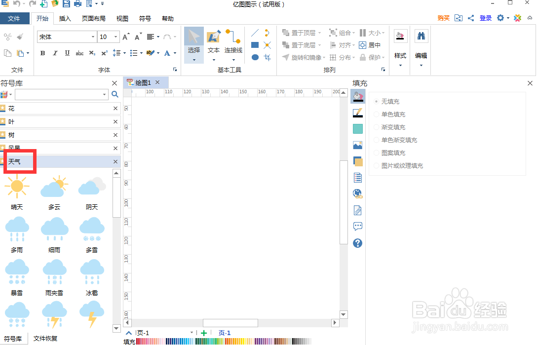Open the comment bubble icon in right sidebar
This screenshot has height=345, width=537.
[357, 226]
